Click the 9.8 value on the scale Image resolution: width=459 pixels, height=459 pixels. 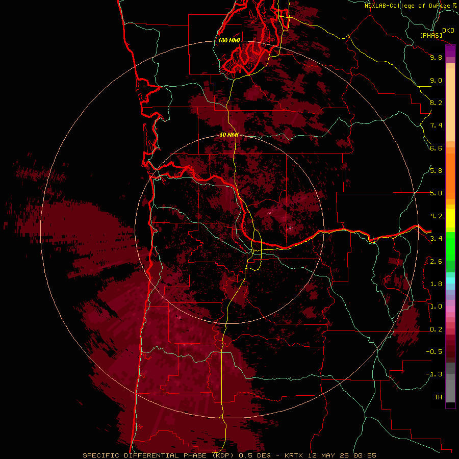436,57
